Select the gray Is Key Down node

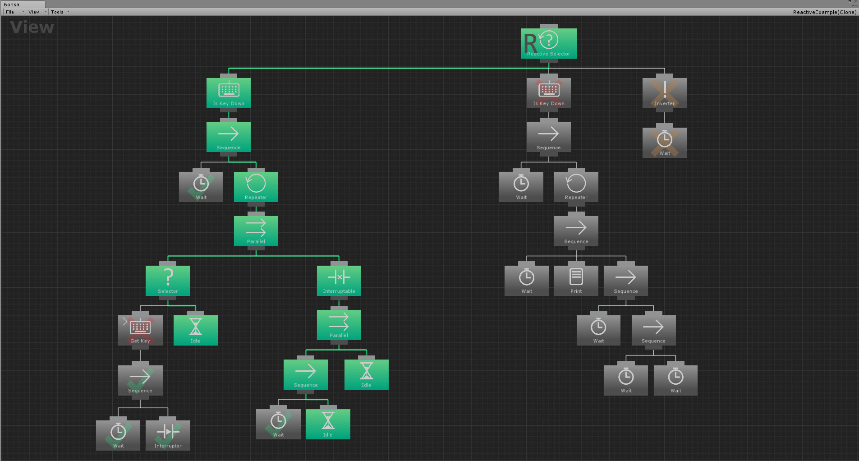pyautogui.click(x=549, y=93)
